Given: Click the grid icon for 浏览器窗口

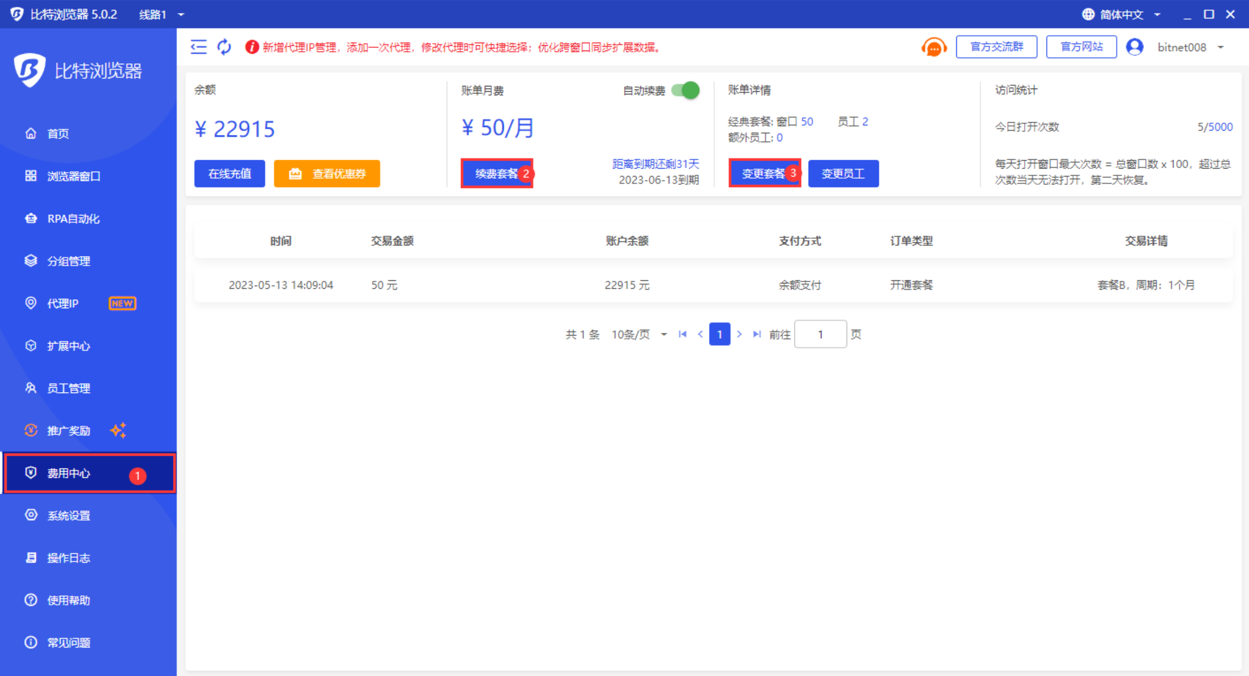Looking at the screenshot, I should click(x=31, y=175).
